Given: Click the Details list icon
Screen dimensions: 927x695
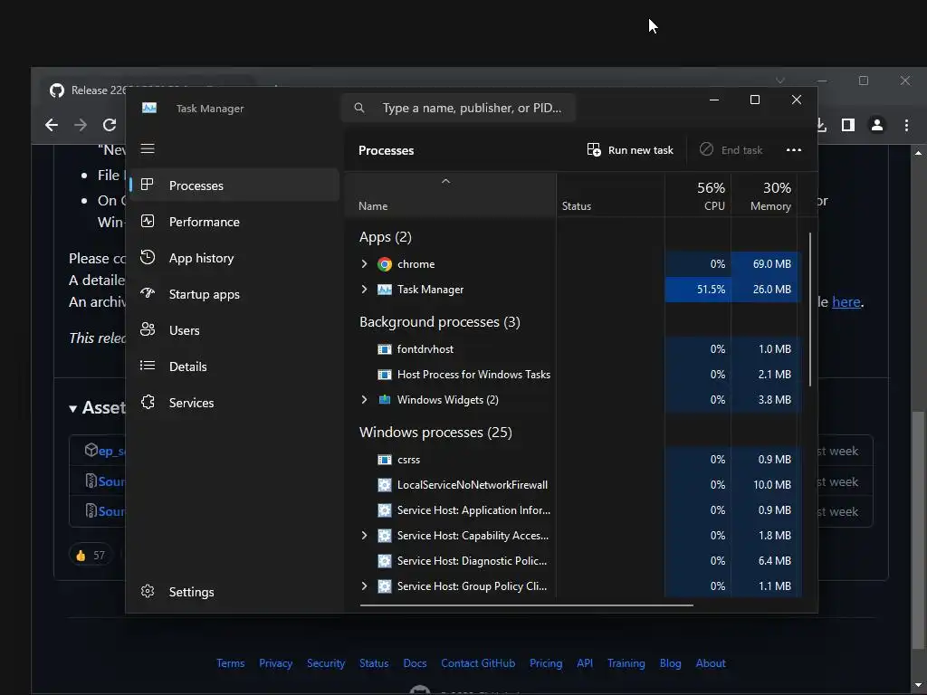Looking at the screenshot, I should [148, 366].
